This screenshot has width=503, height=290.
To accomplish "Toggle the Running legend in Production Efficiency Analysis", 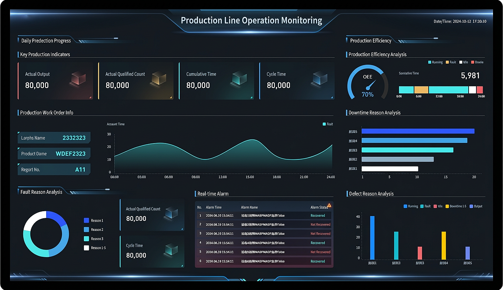I will click(435, 62).
